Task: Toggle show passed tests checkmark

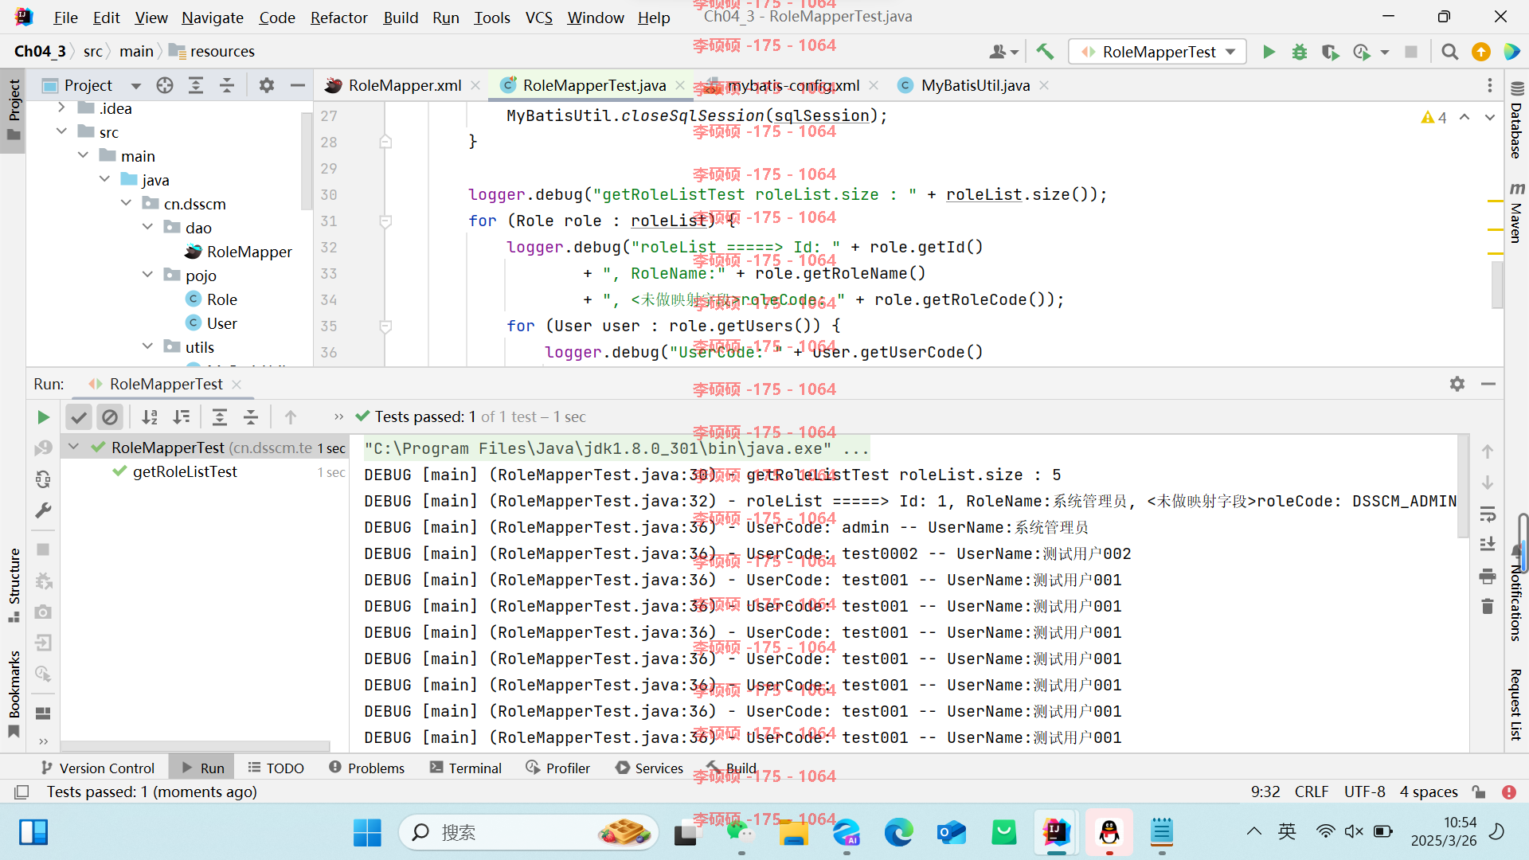Action: [78, 416]
